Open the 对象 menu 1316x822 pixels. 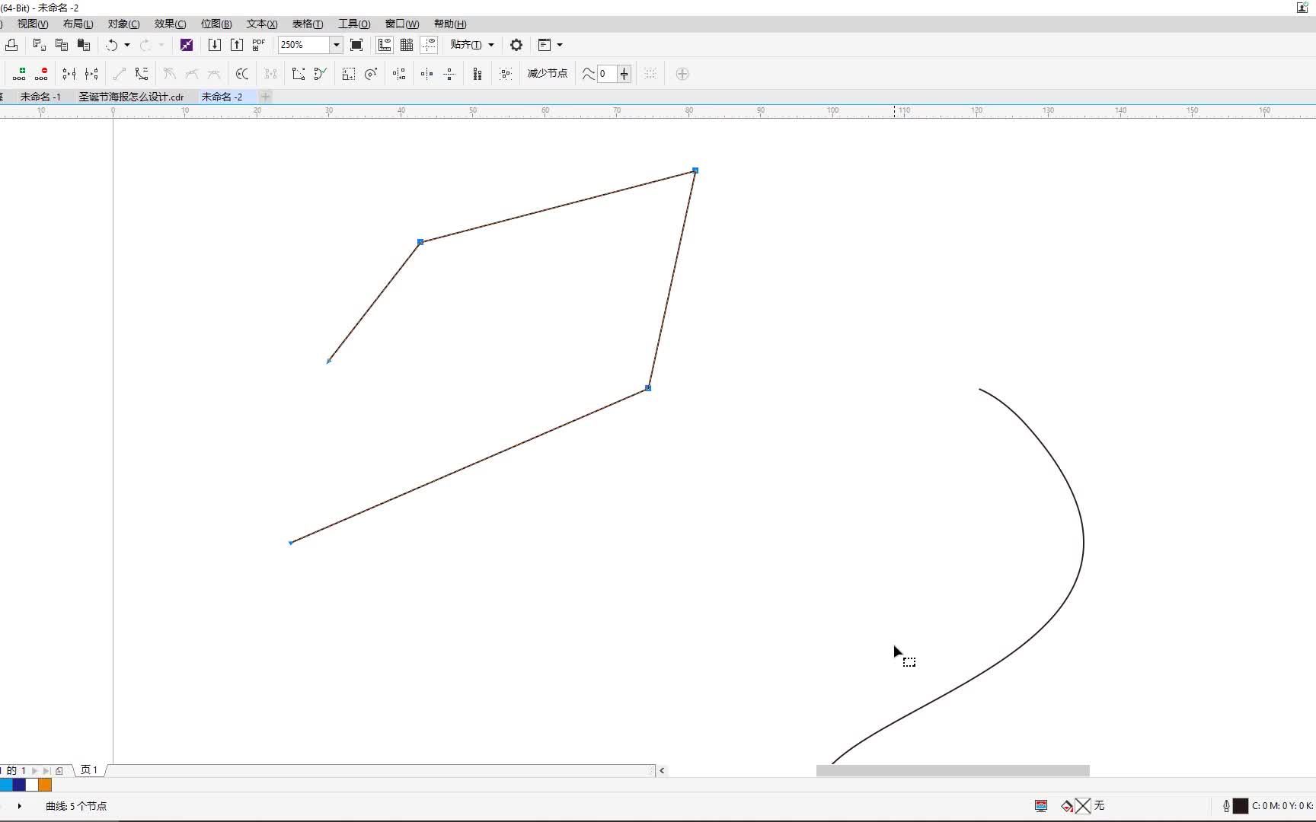[123, 24]
